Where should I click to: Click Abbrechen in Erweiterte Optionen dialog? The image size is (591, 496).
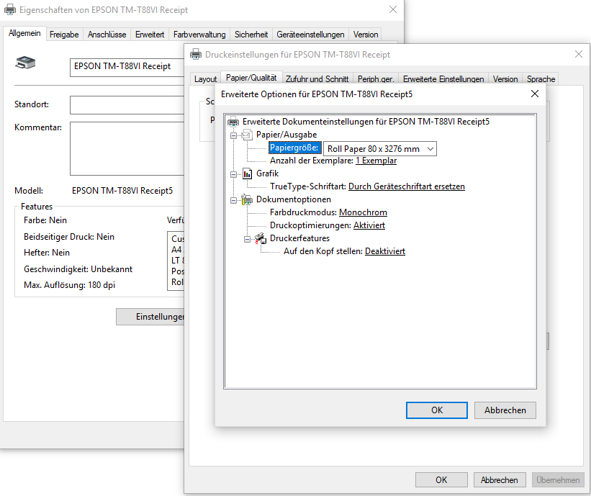tap(505, 410)
